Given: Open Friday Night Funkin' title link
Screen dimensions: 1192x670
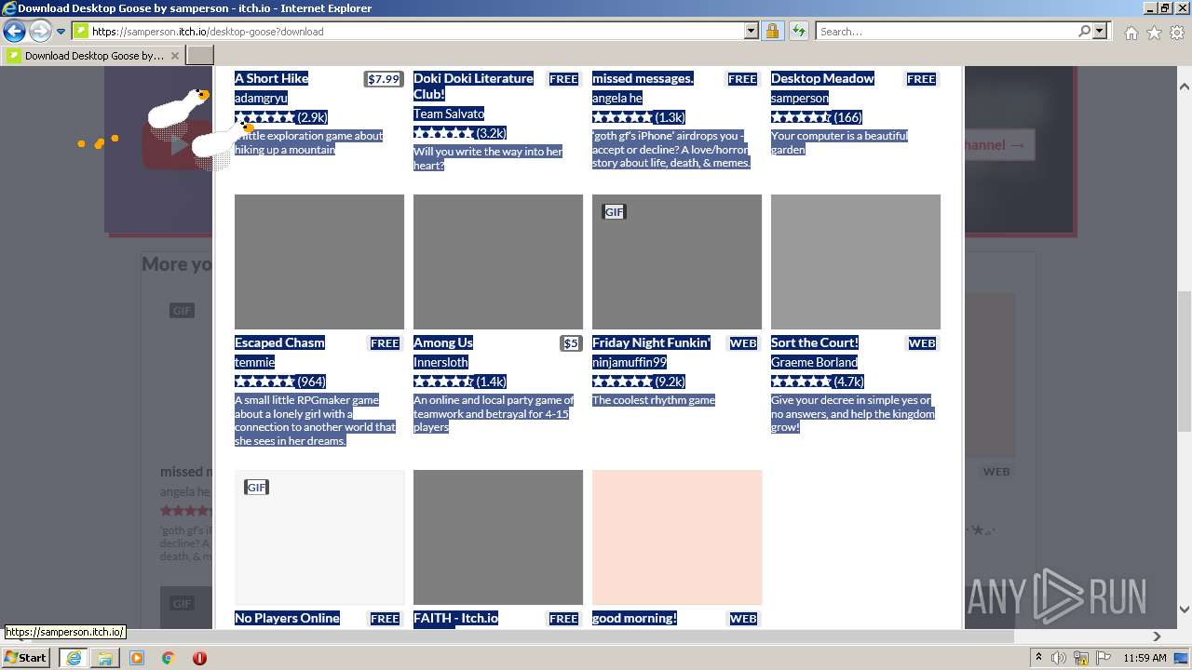Looking at the screenshot, I should [651, 342].
